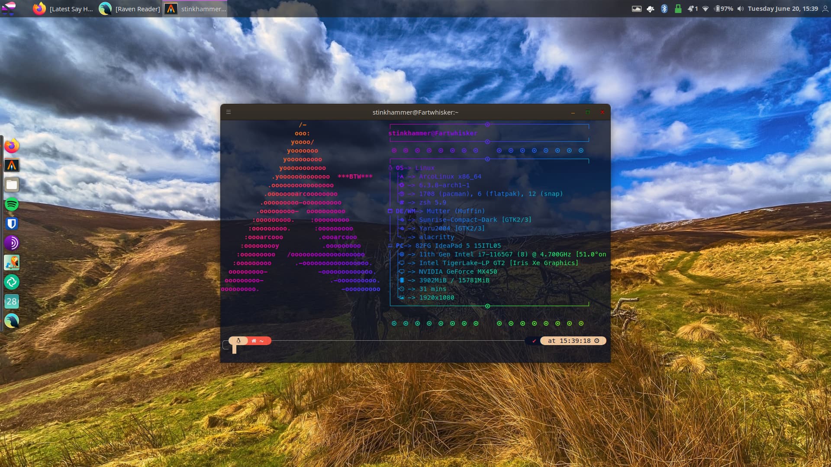Open Bitwarden shield icon in dock

12,224
